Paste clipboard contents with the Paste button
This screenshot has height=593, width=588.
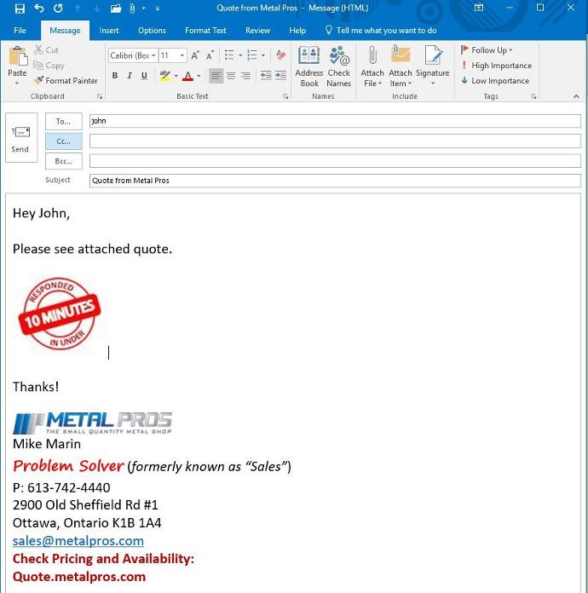coord(17,60)
